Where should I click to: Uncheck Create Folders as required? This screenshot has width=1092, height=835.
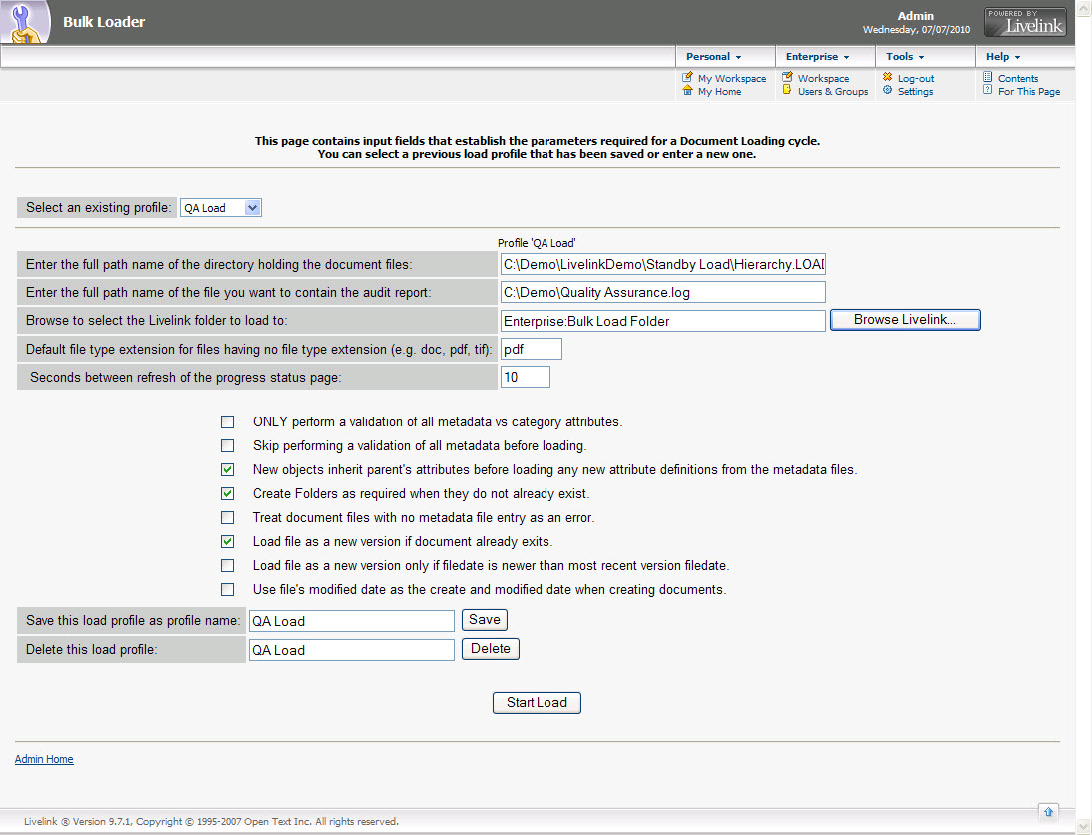pyautogui.click(x=227, y=493)
